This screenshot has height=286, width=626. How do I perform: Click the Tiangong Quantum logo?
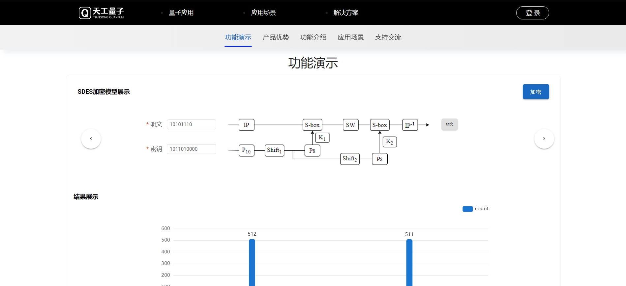pyautogui.click(x=101, y=13)
